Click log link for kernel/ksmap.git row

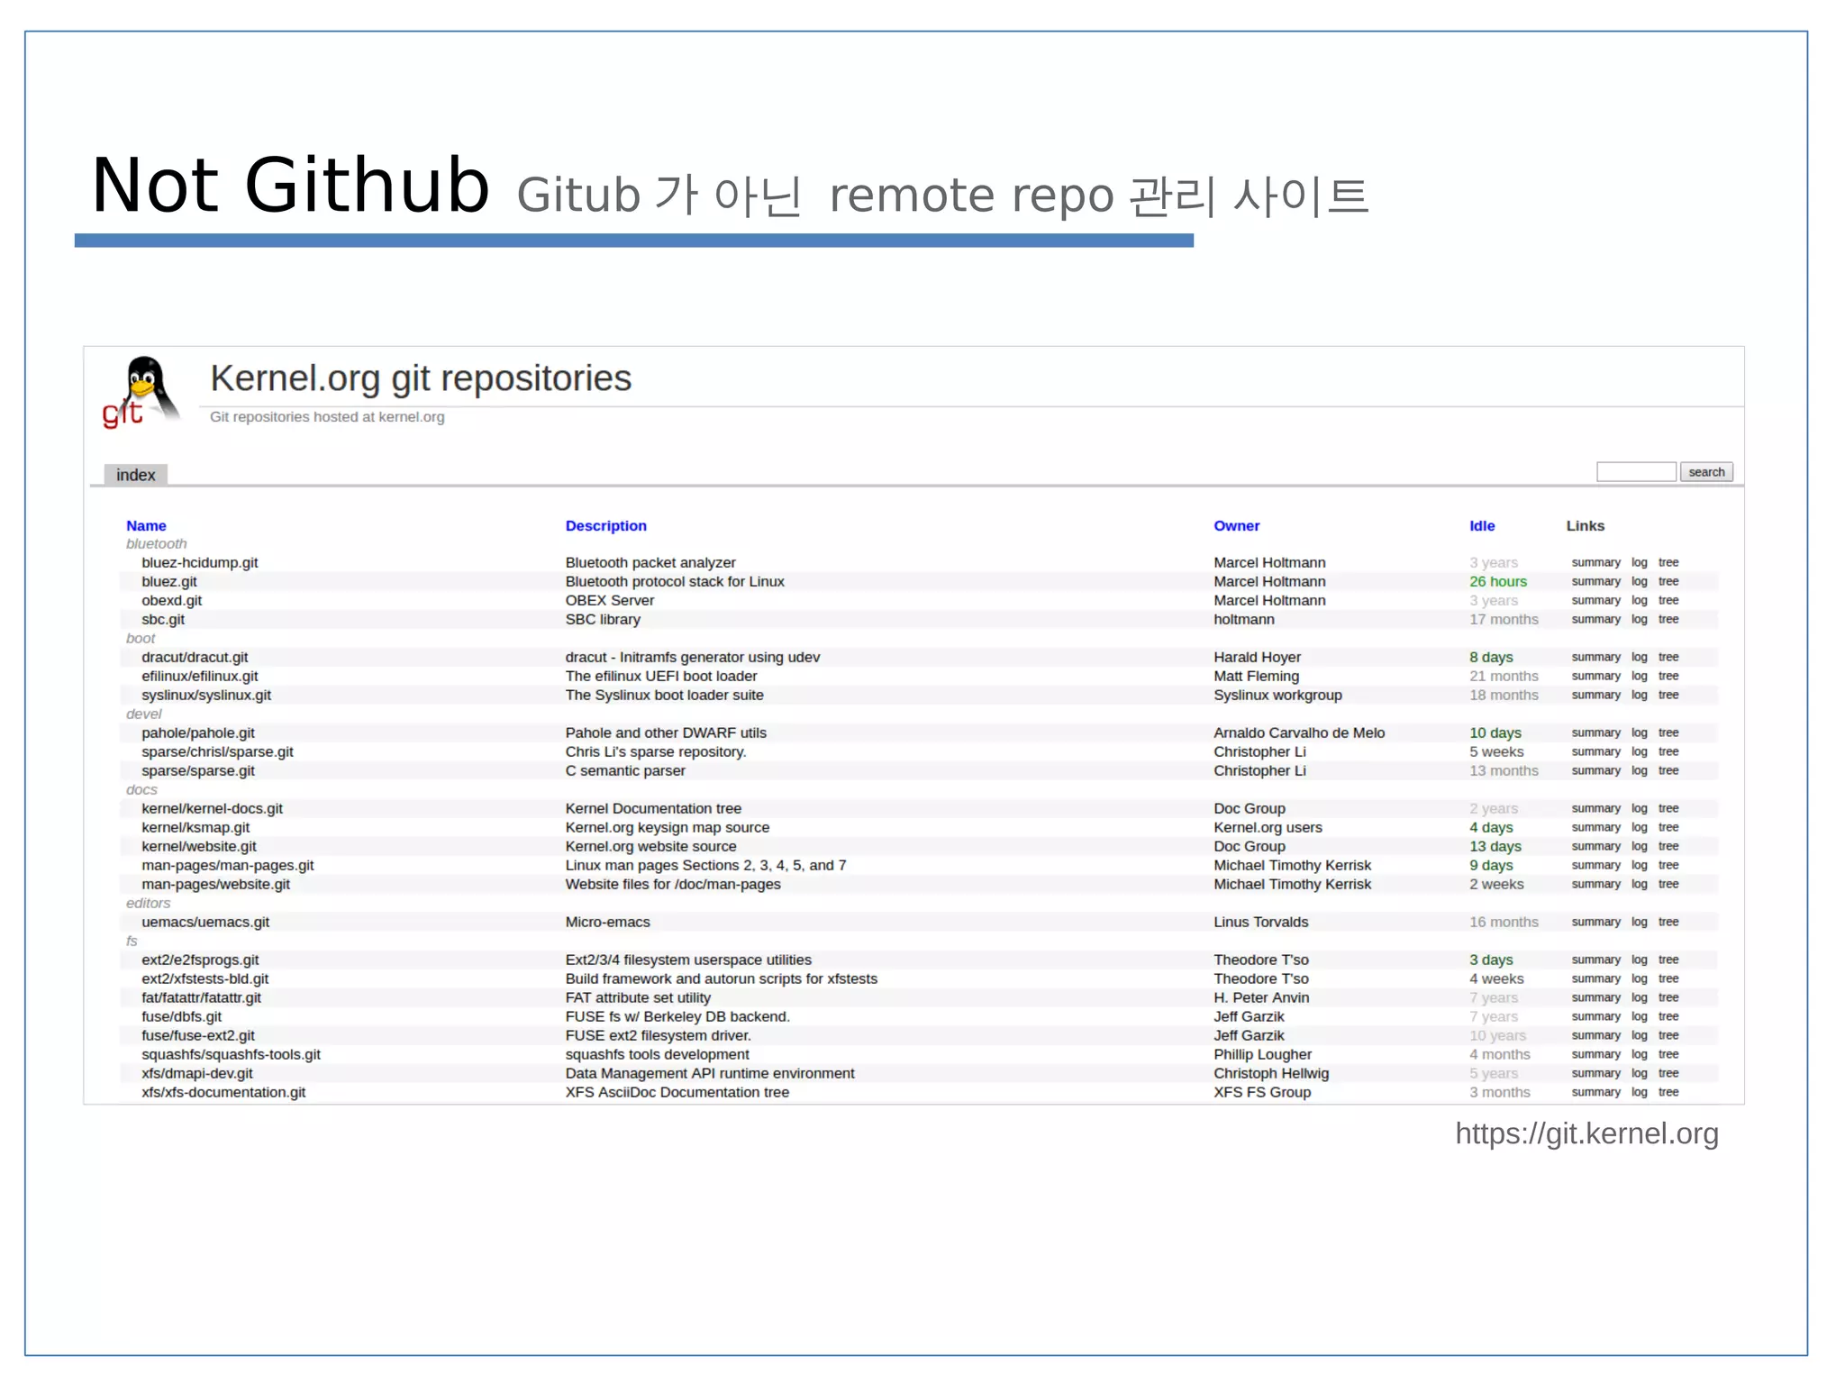(x=1639, y=828)
